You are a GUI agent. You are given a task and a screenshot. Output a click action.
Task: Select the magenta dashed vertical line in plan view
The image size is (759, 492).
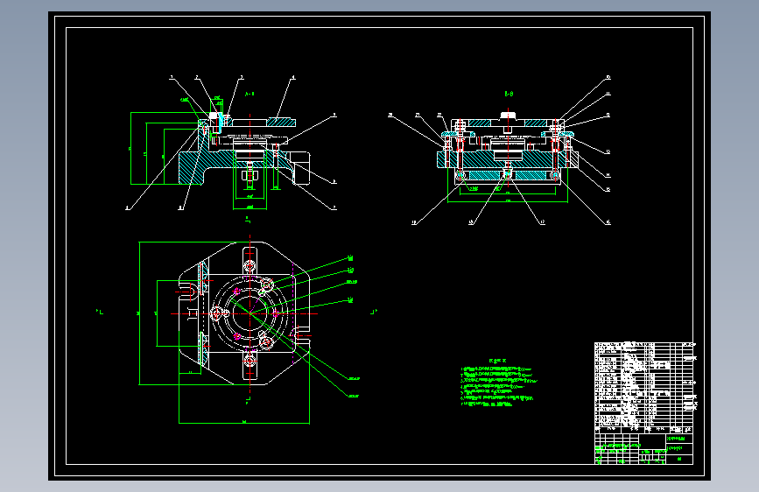[293, 313]
